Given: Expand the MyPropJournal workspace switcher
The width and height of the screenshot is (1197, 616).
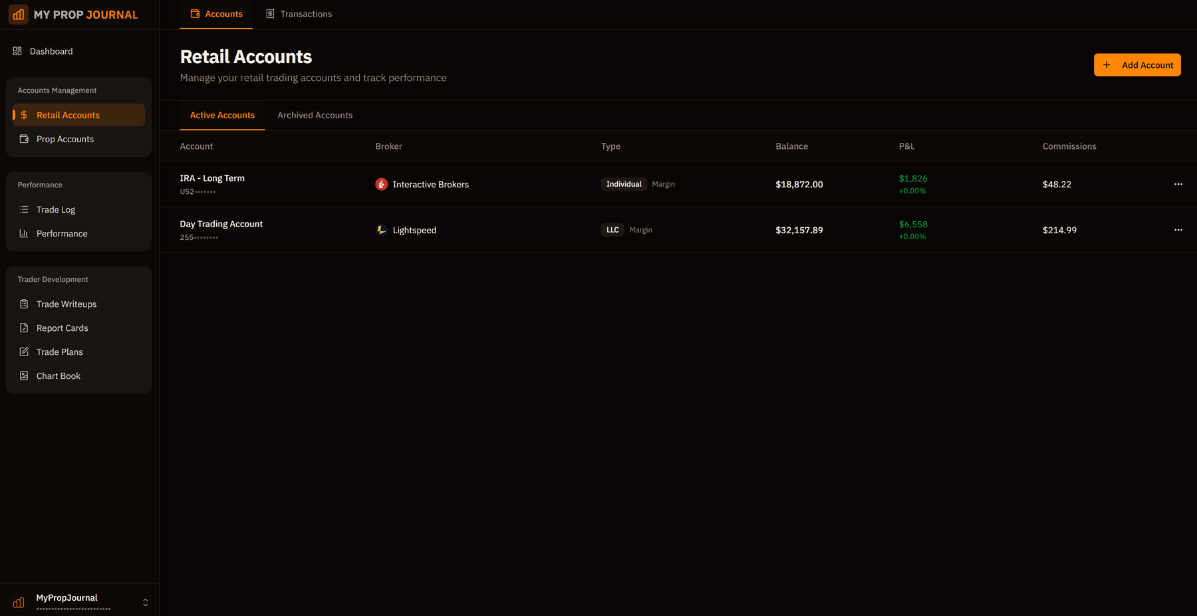Looking at the screenshot, I should point(145,601).
